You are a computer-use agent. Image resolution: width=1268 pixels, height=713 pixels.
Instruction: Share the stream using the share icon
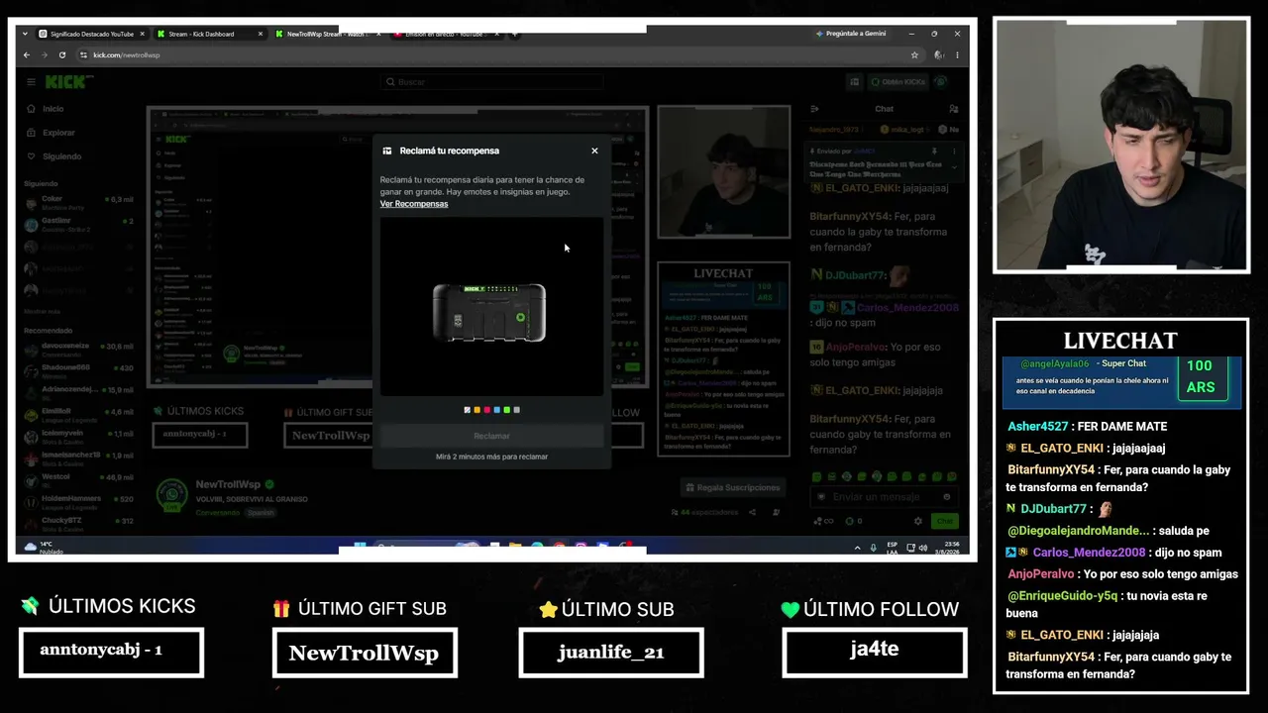(x=752, y=512)
